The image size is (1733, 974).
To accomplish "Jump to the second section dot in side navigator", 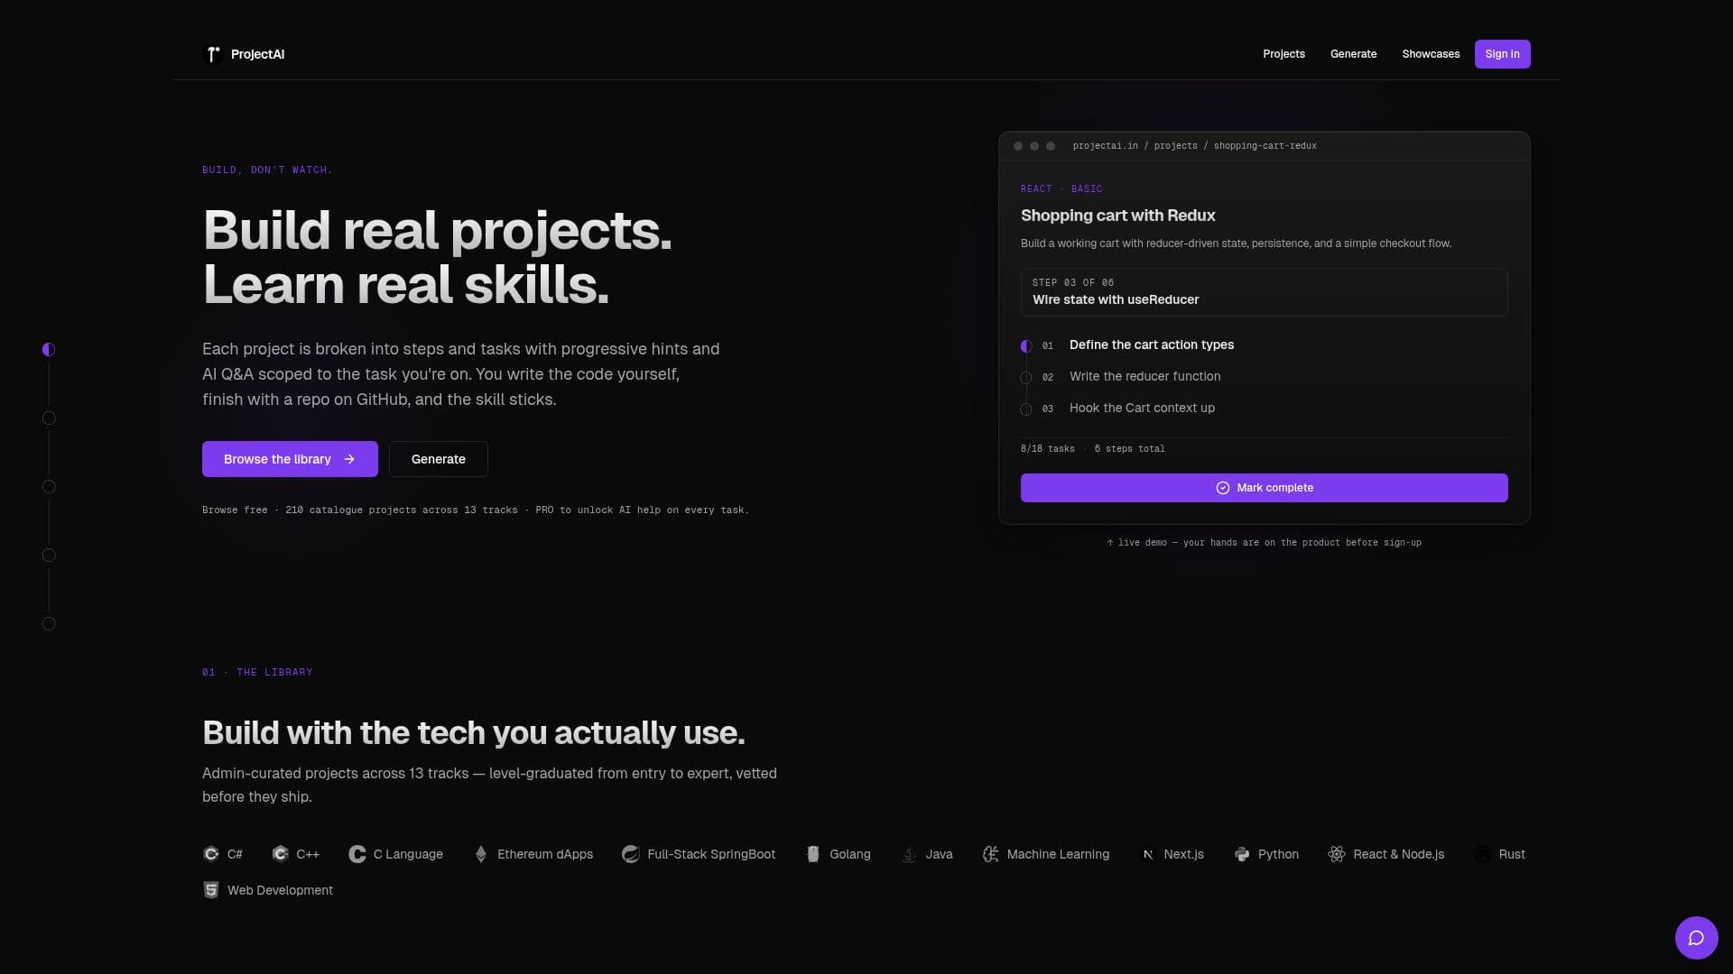I will pos(49,418).
